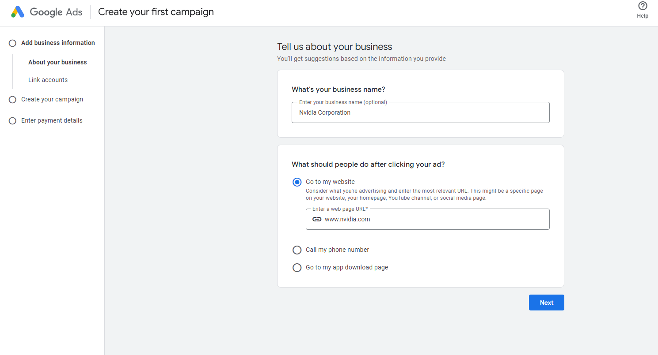Viewport: 658px width, 355px height.
Task: Click the Create your first campaign title
Action: [156, 11]
